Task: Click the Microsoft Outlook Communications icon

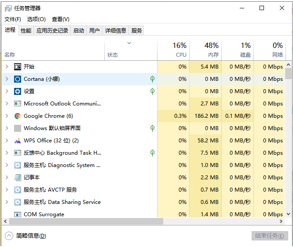Action: (18, 104)
